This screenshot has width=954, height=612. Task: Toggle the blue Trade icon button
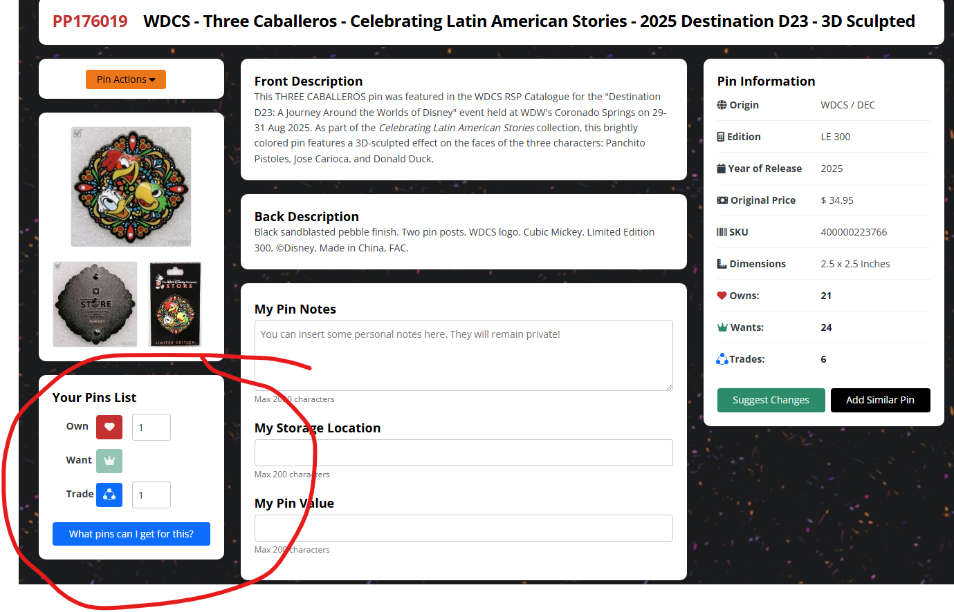[x=109, y=495]
